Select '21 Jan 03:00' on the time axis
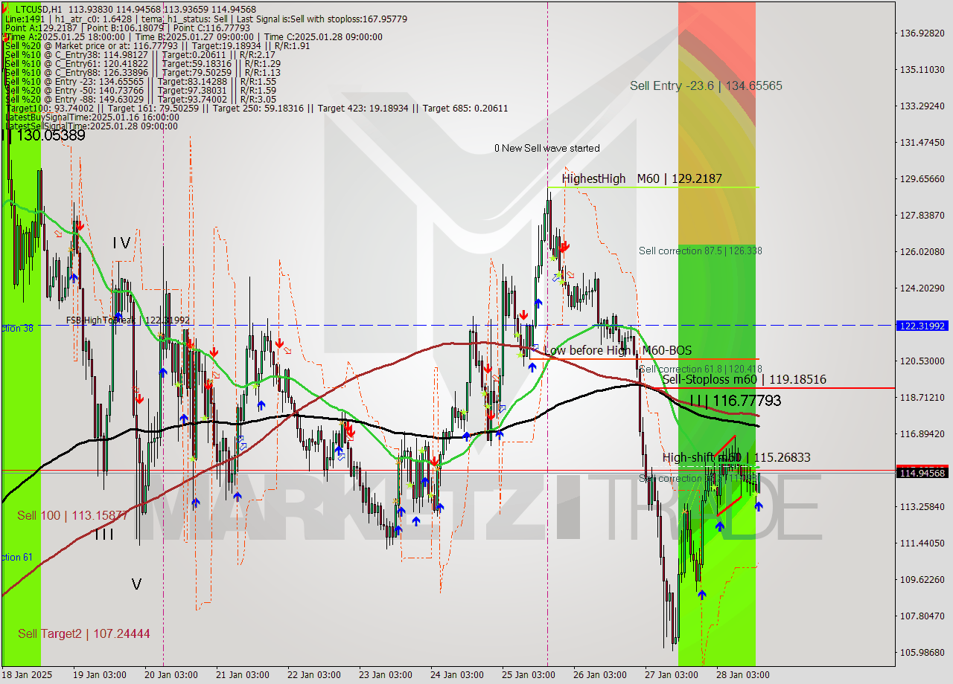 pos(243,674)
